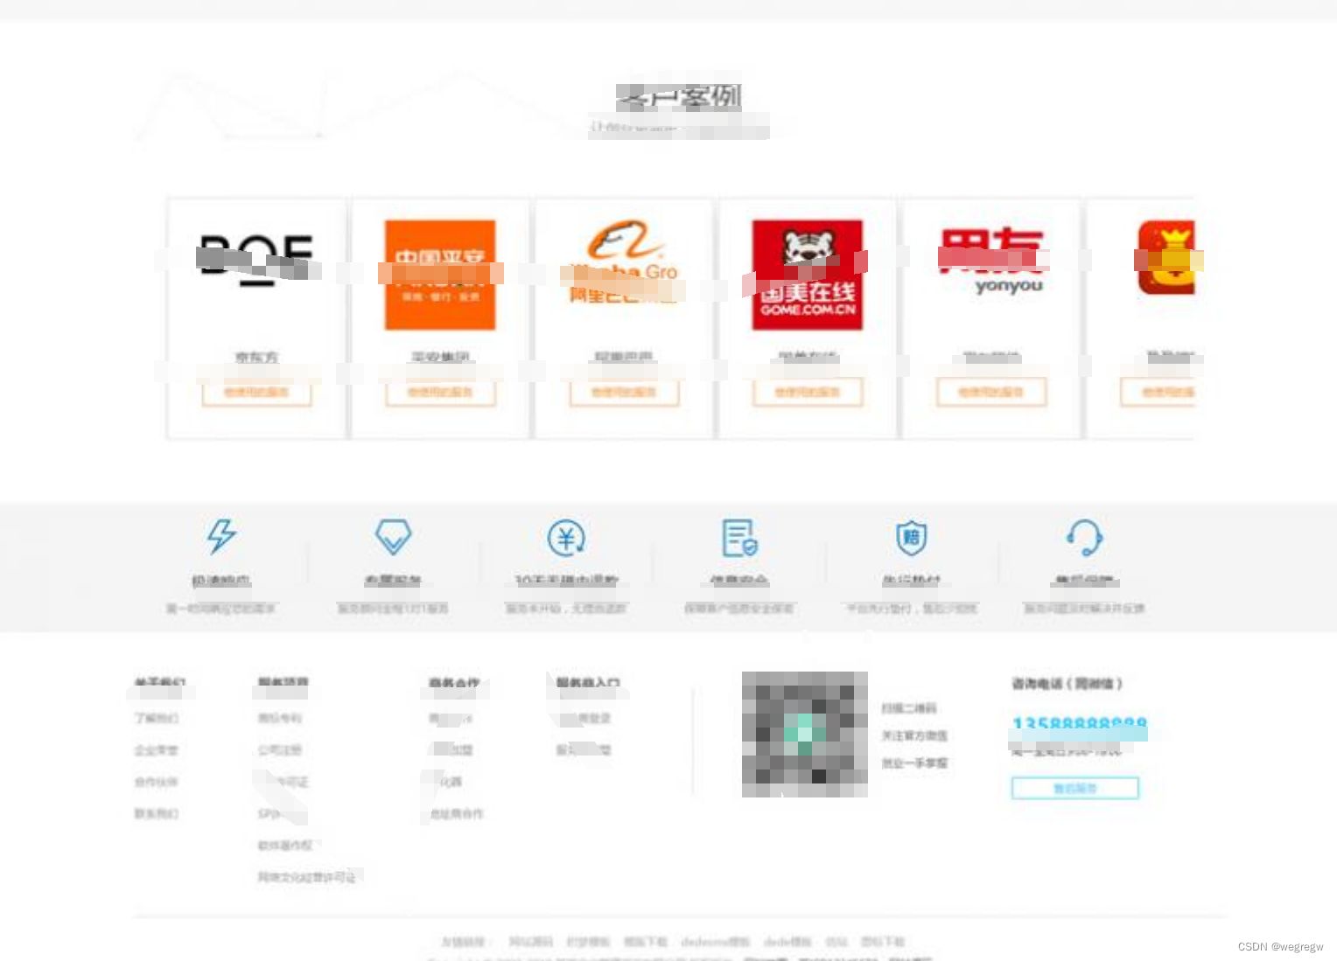Click the service button under the BOE card
The height and width of the screenshot is (961, 1337).
tap(256, 393)
